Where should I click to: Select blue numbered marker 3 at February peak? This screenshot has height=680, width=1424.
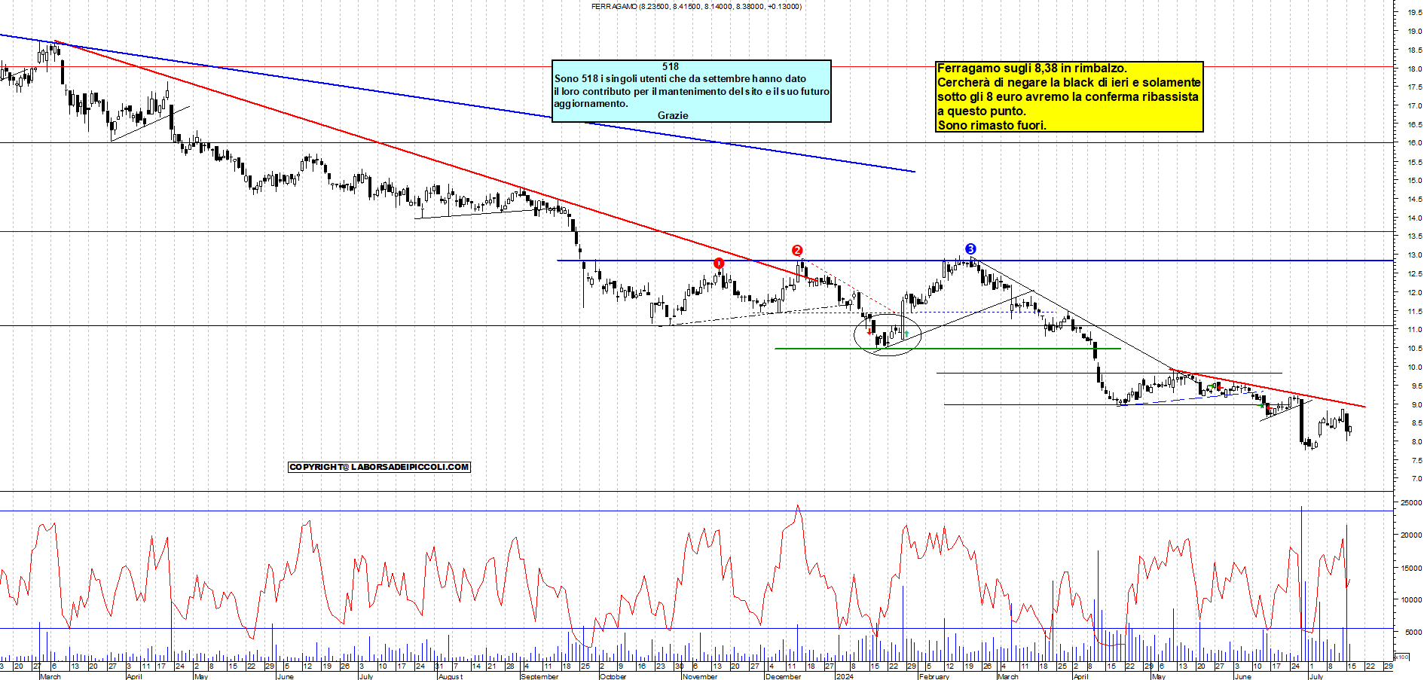tap(970, 249)
